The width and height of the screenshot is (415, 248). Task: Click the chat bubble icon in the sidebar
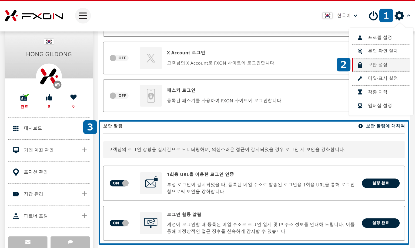pyautogui.click(x=70, y=242)
